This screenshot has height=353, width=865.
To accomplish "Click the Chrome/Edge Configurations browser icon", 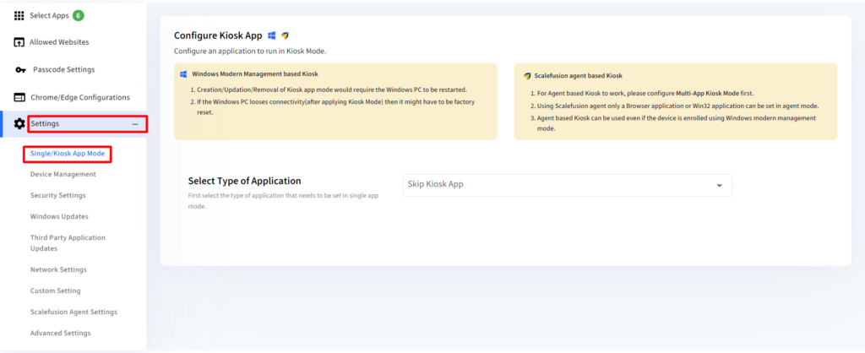I will [x=19, y=98].
